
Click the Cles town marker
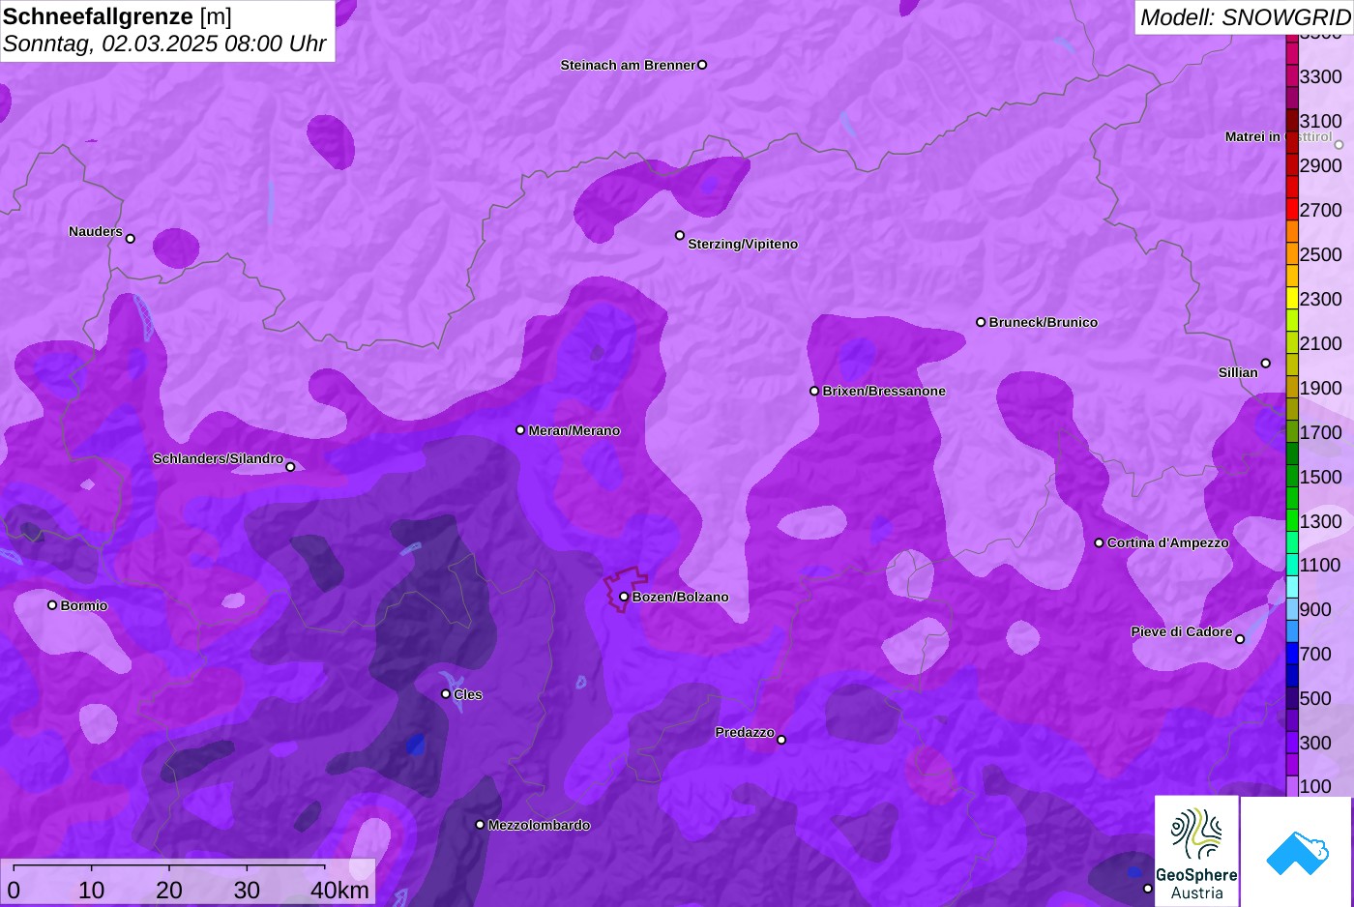click(446, 694)
